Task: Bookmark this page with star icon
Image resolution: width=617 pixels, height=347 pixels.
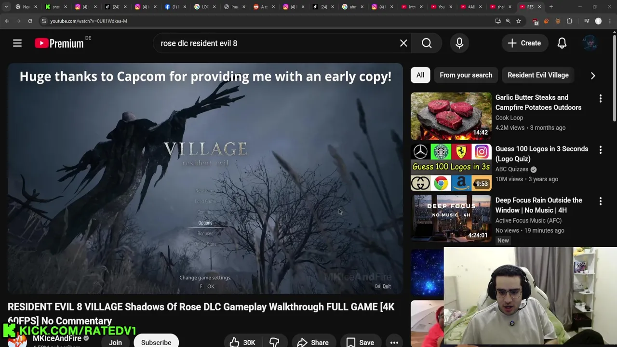Action: coord(519,21)
